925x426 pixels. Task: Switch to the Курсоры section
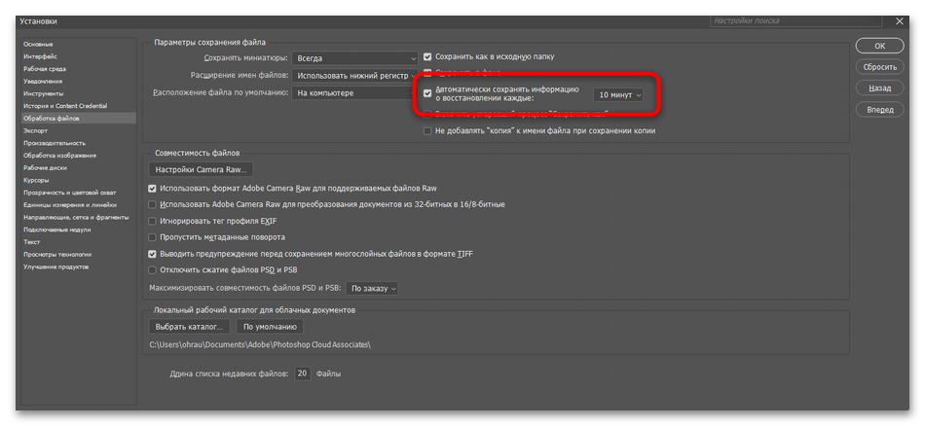click(37, 180)
